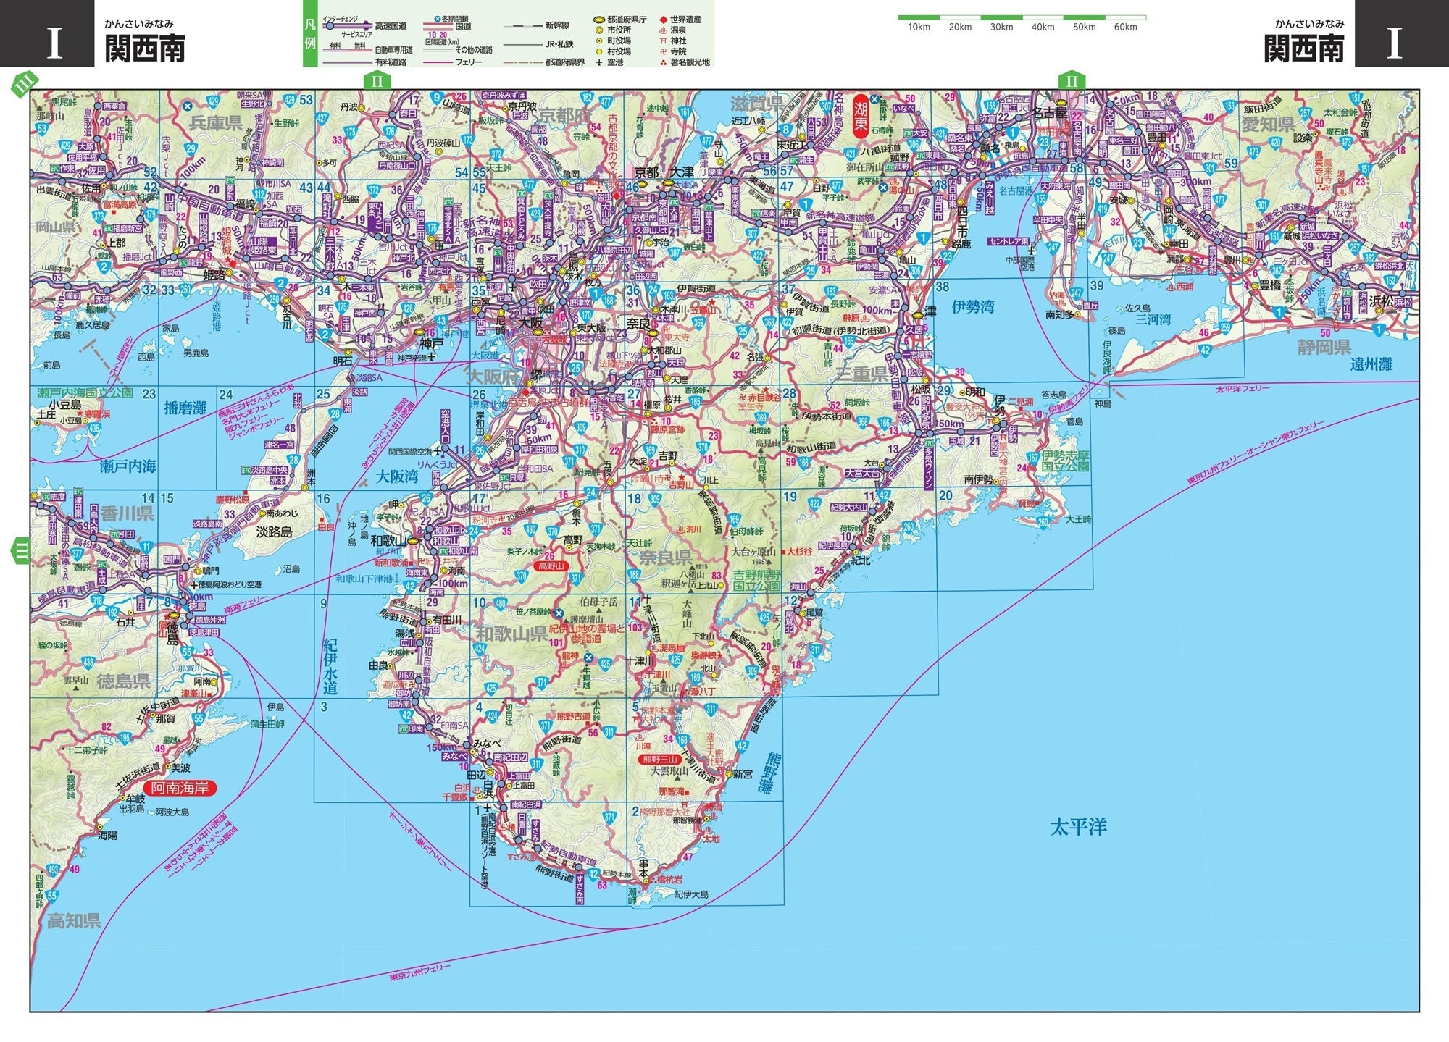
Task: Click the 関西南 title at top left
Action: pyautogui.click(x=145, y=49)
